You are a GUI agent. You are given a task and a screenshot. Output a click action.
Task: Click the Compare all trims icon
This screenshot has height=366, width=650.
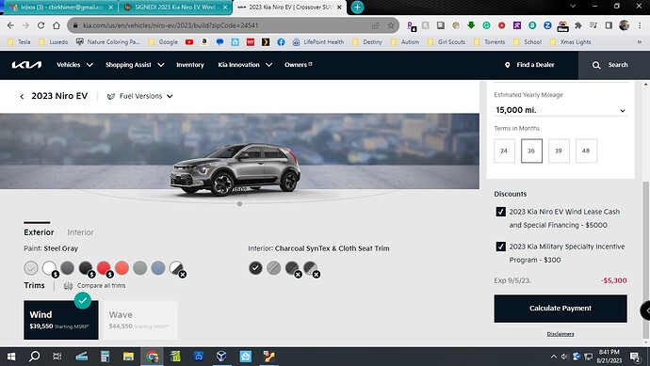[69, 286]
